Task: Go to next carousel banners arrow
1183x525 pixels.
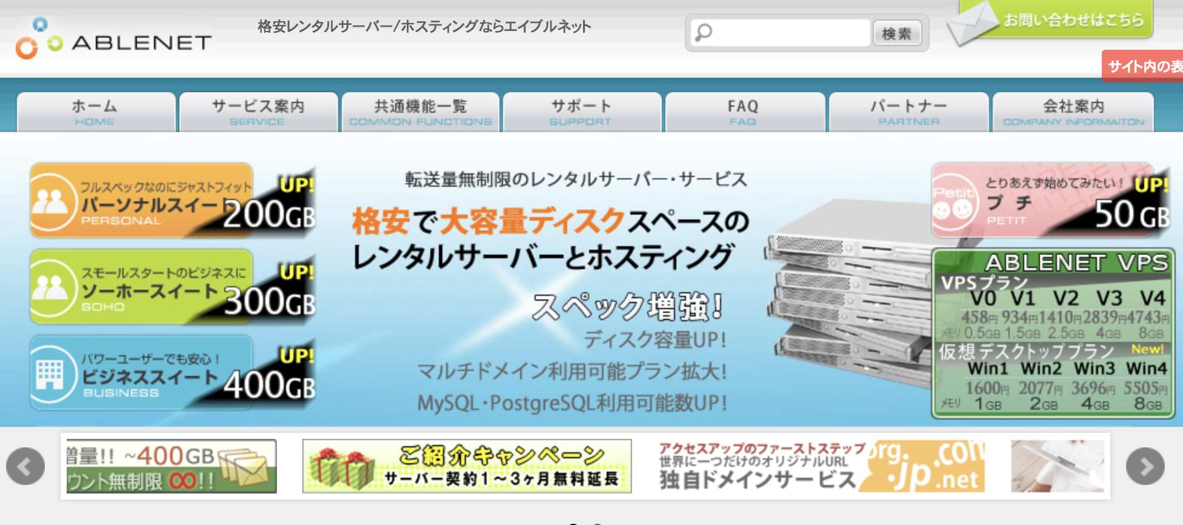Action: [1145, 466]
